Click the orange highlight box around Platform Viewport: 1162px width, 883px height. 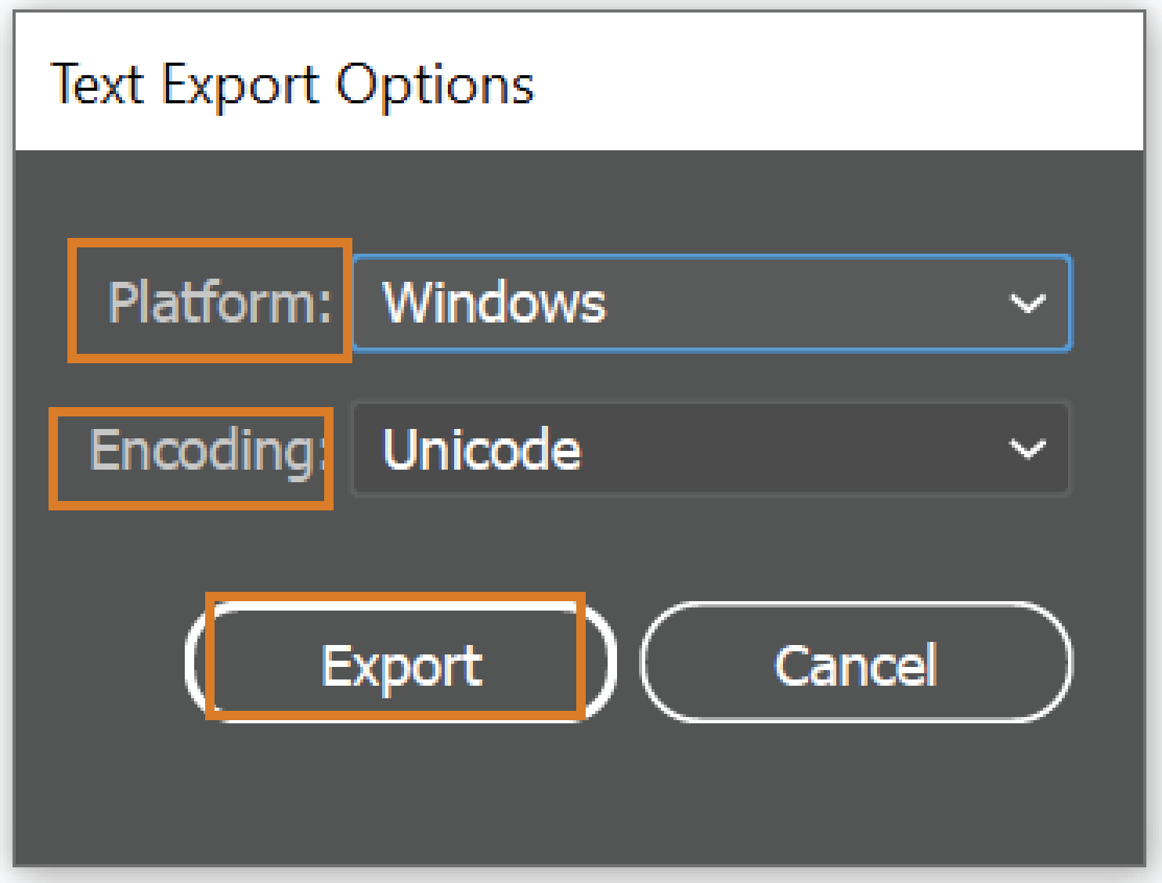[210, 244]
